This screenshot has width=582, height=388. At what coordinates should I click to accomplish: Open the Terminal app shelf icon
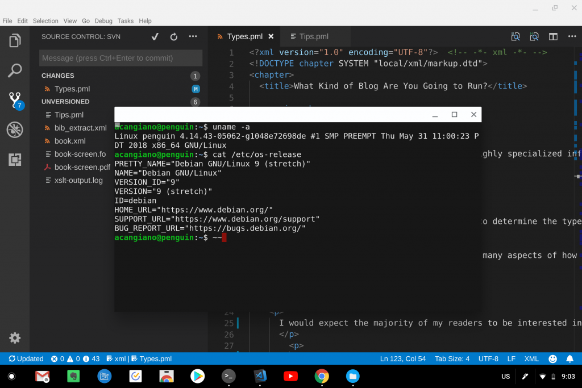click(x=228, y=376)
